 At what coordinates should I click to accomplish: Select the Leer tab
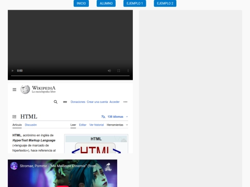(73, 125)
